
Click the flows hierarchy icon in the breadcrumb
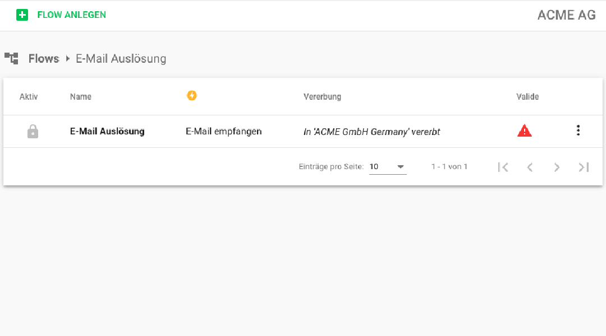tap(11, 58)
